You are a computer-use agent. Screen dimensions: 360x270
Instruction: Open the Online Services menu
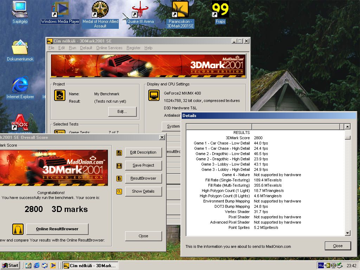(x=109, y=48)
